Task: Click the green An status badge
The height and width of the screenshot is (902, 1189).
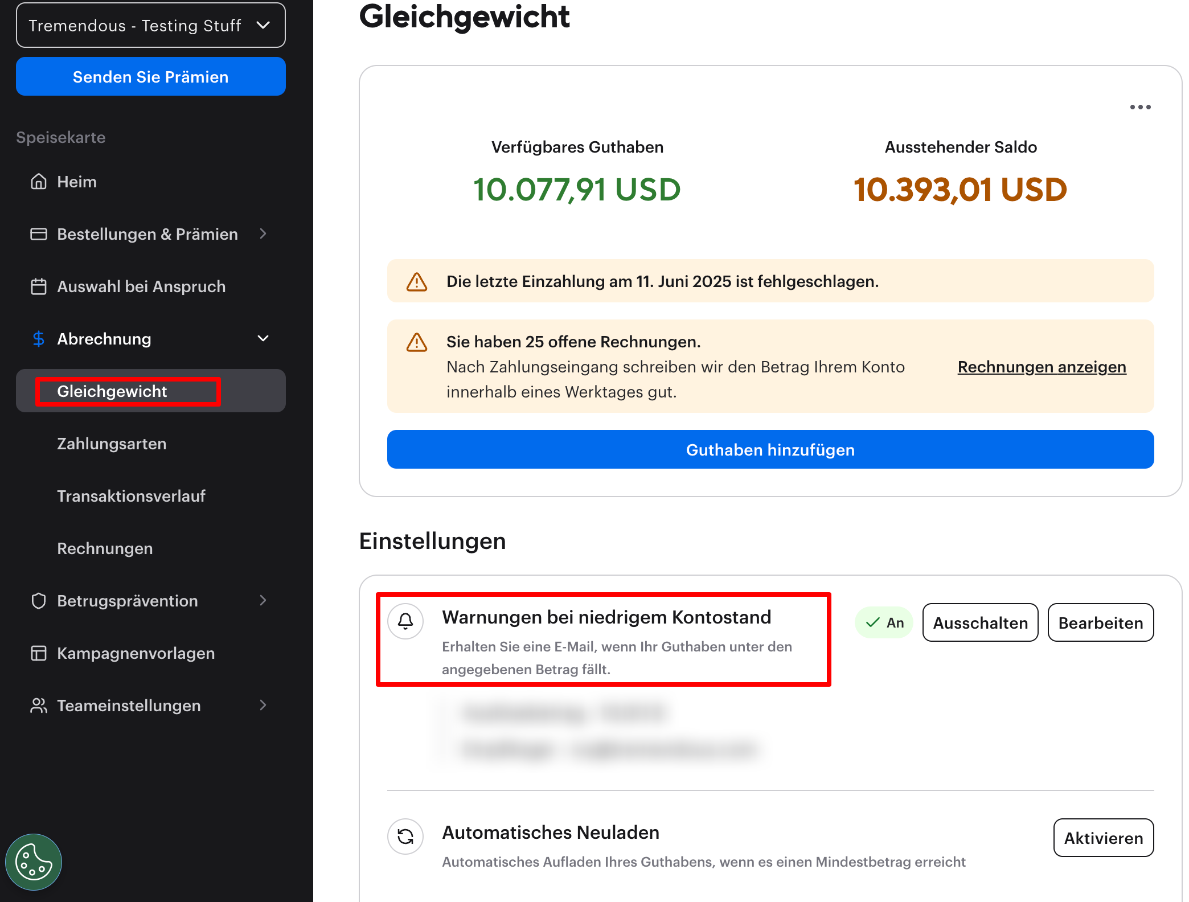Action: tap(884, 622)
